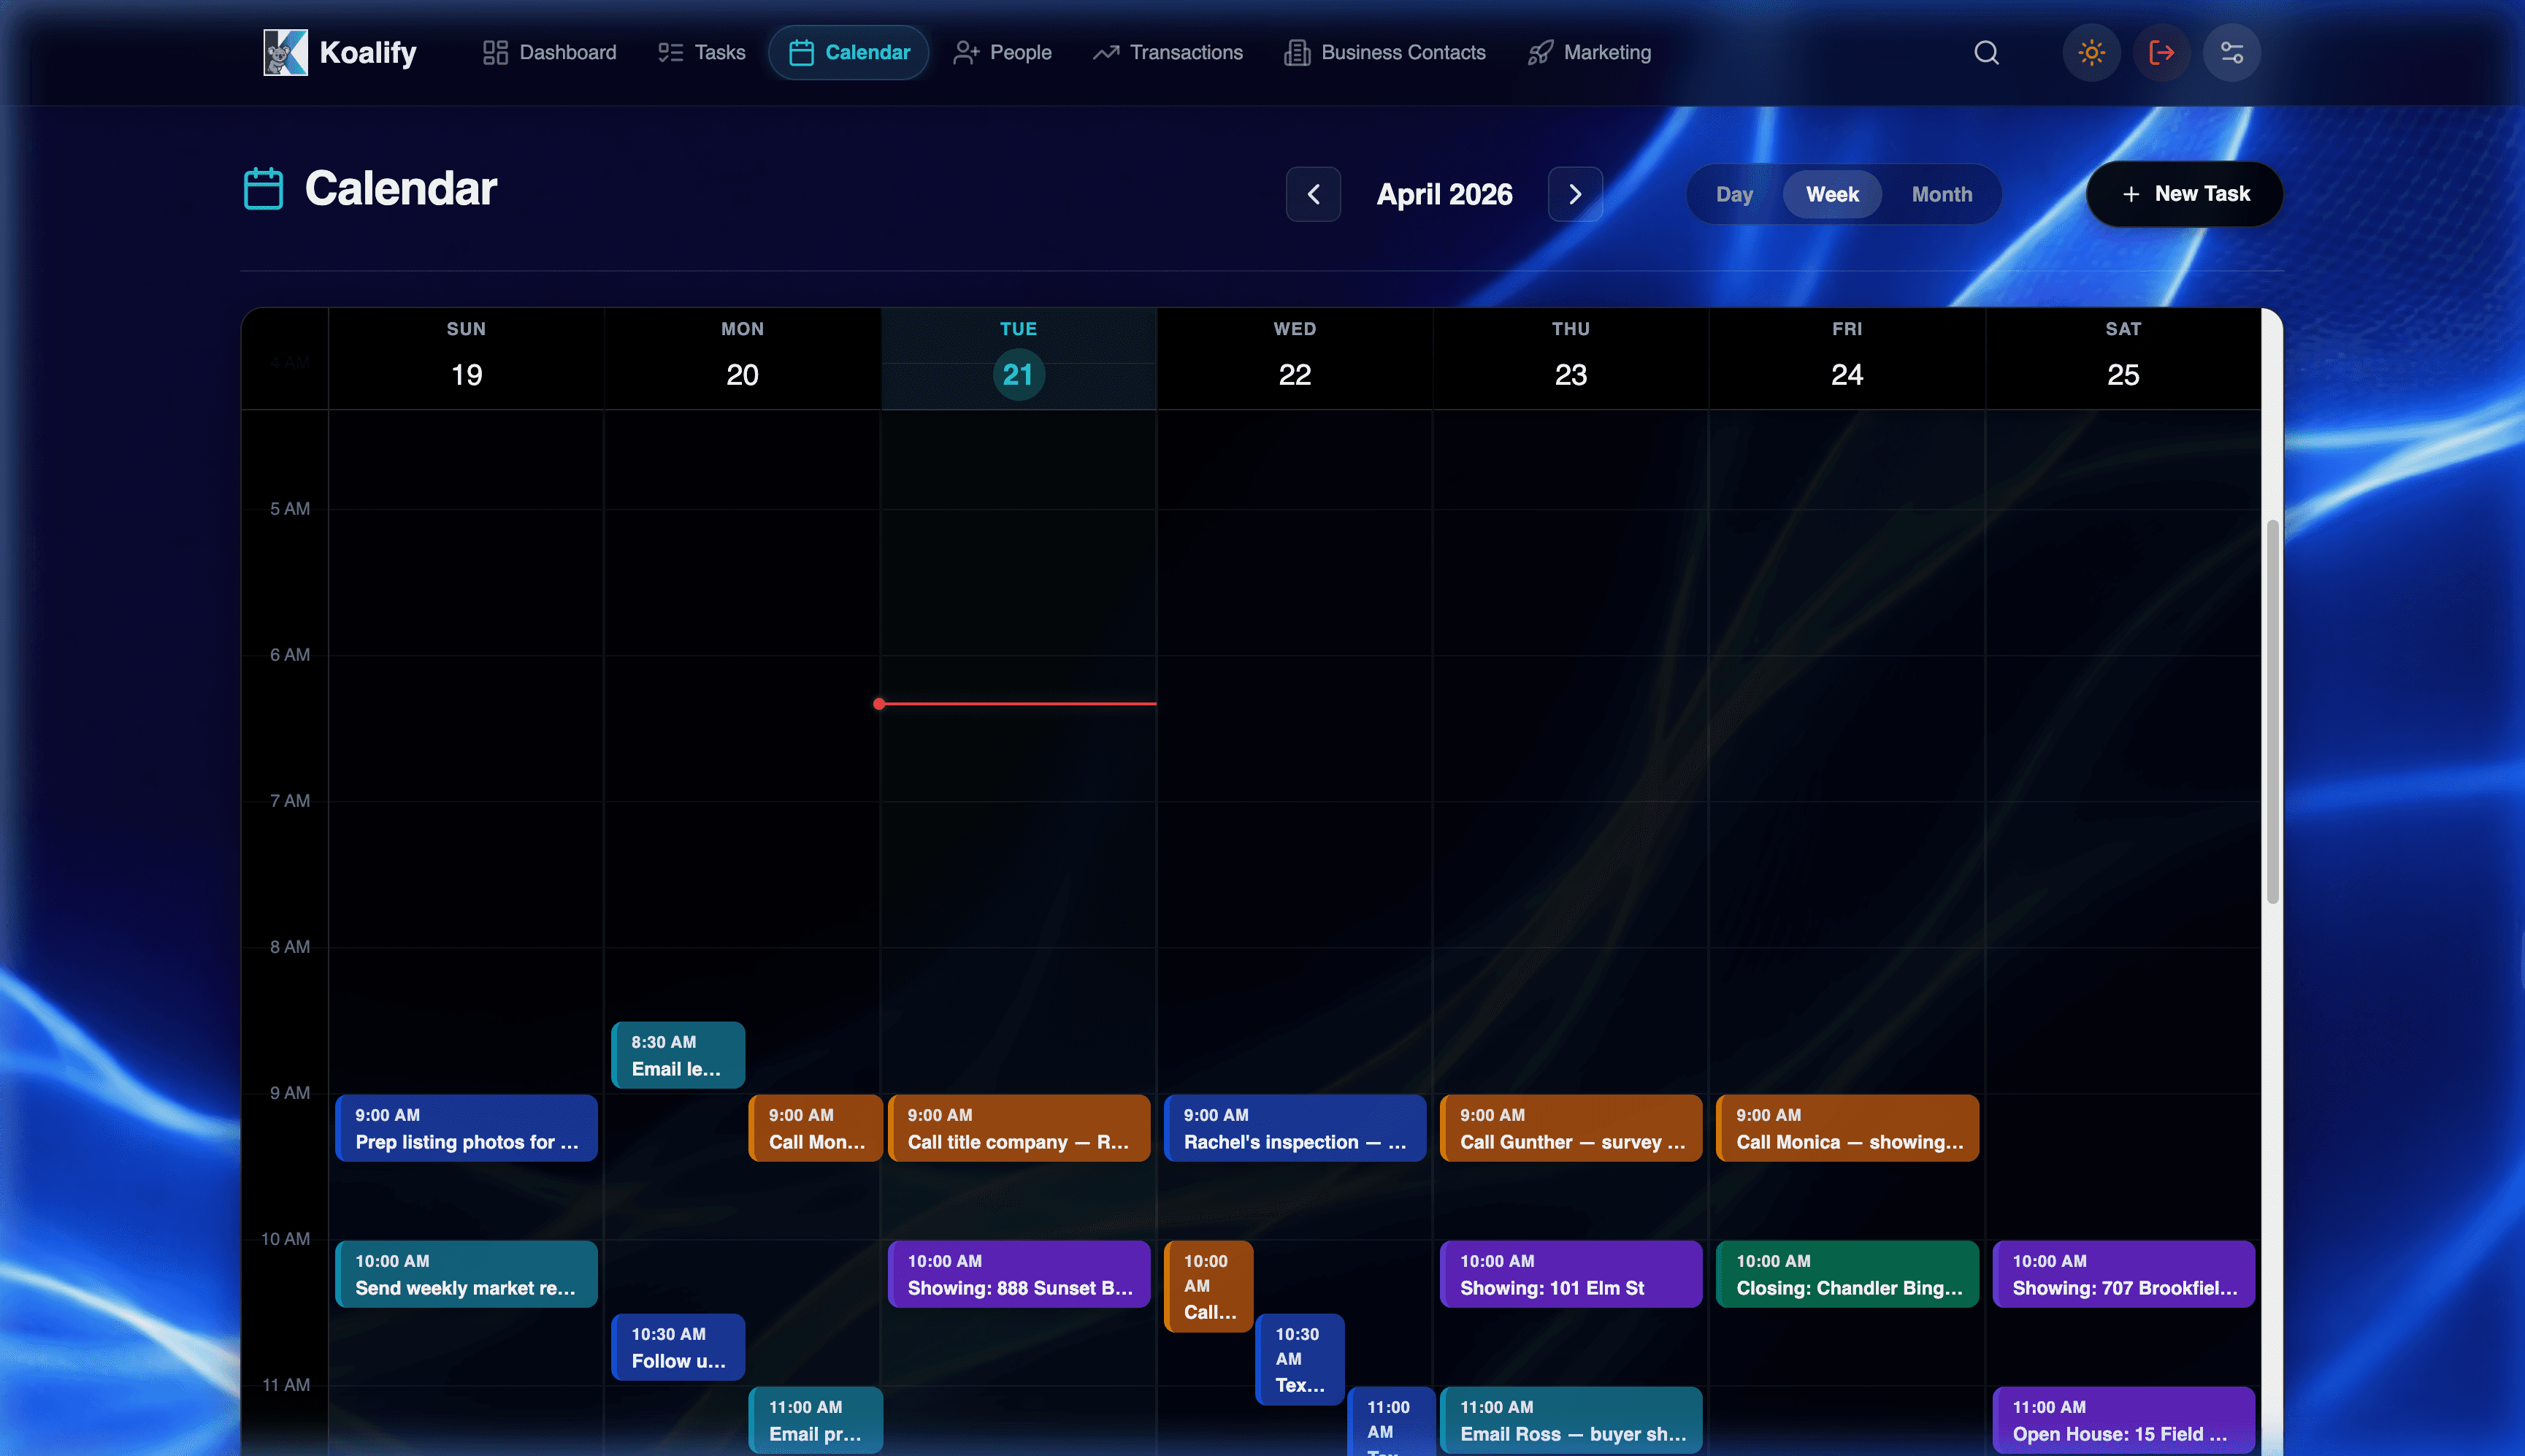Image resolution: width=2525 pixels, height=1456 pixels.
Task: Click the red current-time indicator line
Action: [1018, 704]
